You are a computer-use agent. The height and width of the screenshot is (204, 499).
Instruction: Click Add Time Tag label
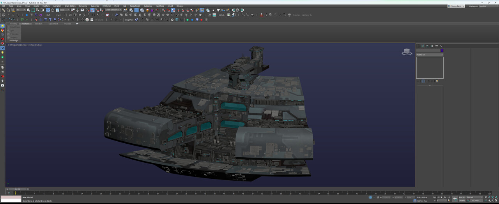421,201
